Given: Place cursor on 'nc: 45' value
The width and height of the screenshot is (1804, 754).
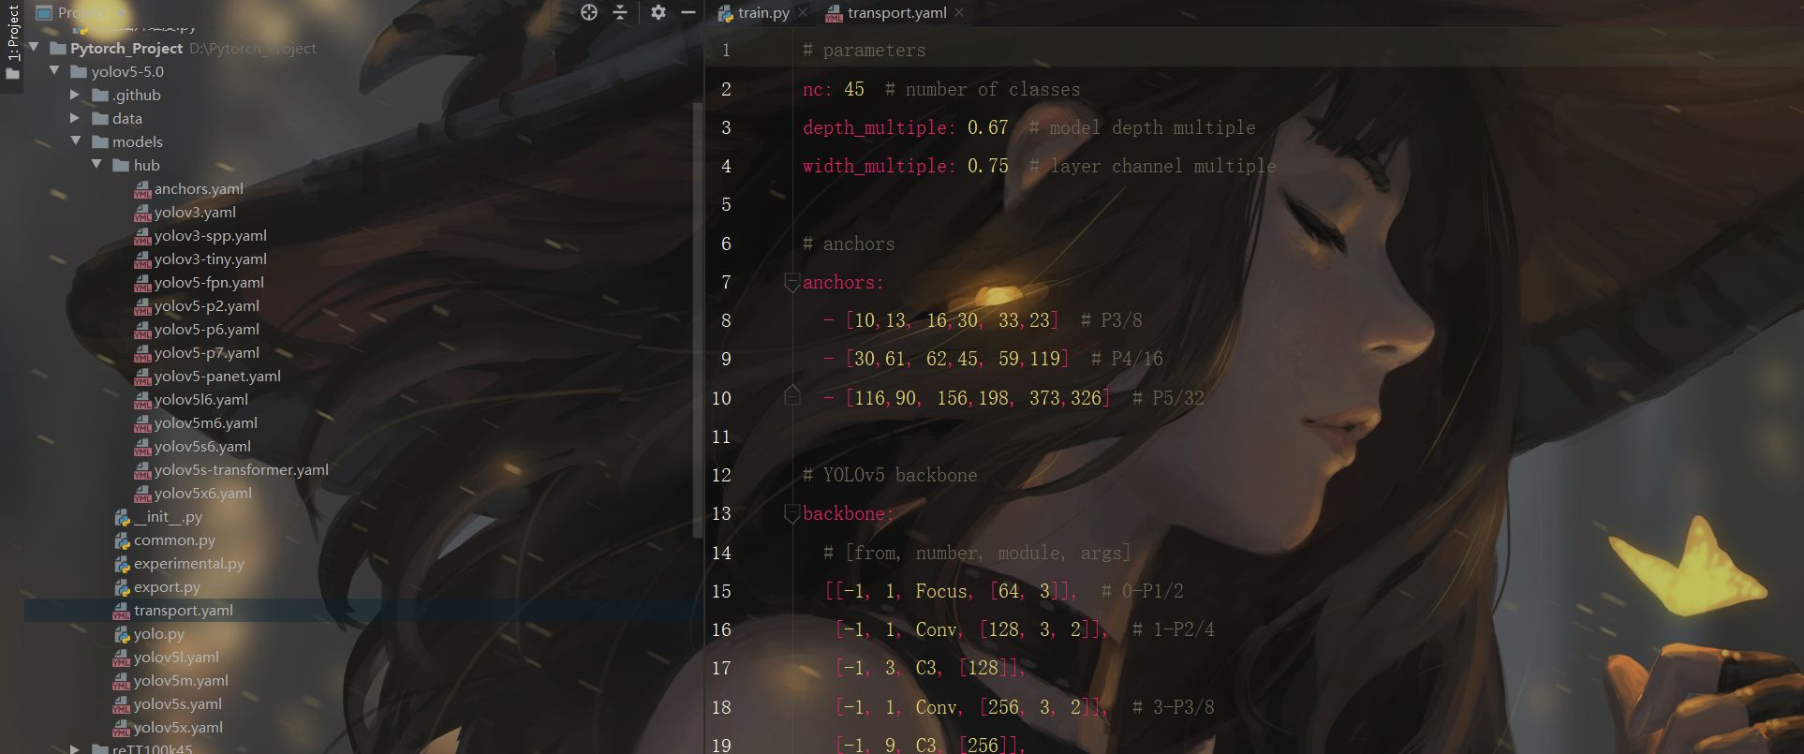Looking at the screenshot, I should point(854,89).
